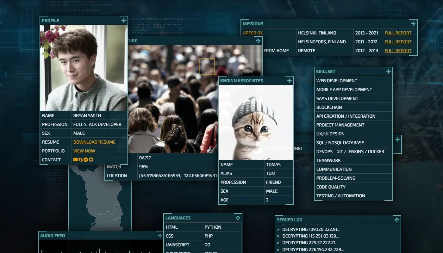Click associate name value Tomas
Viewport: 443px width, 253px height.
pyautogui.click(x=273, y=164)
